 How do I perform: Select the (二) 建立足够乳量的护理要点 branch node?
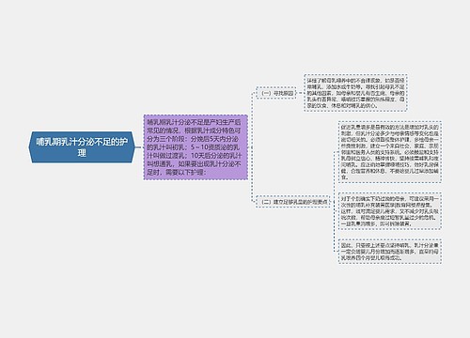pyautogui.click(x=292, y=202)
